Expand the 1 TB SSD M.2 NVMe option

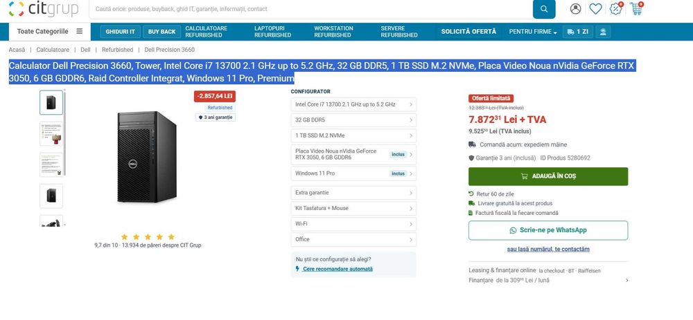tap(353, 135)
